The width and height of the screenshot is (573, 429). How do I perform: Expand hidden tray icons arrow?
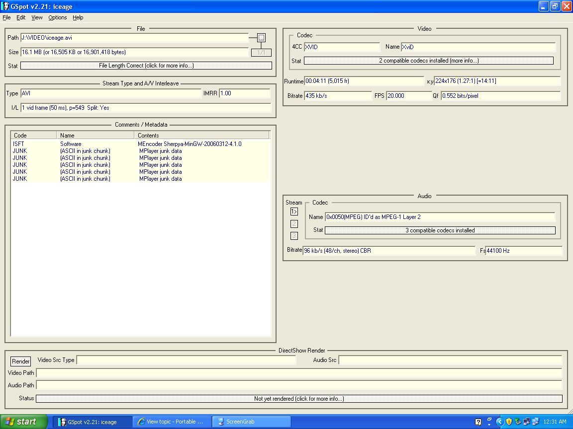(x=499, y=422)
